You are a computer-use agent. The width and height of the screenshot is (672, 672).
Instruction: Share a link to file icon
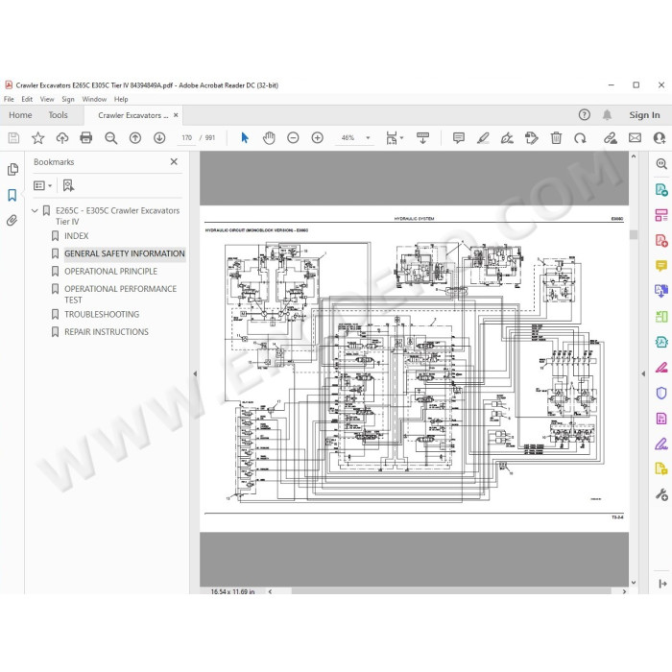coord(611,137)
